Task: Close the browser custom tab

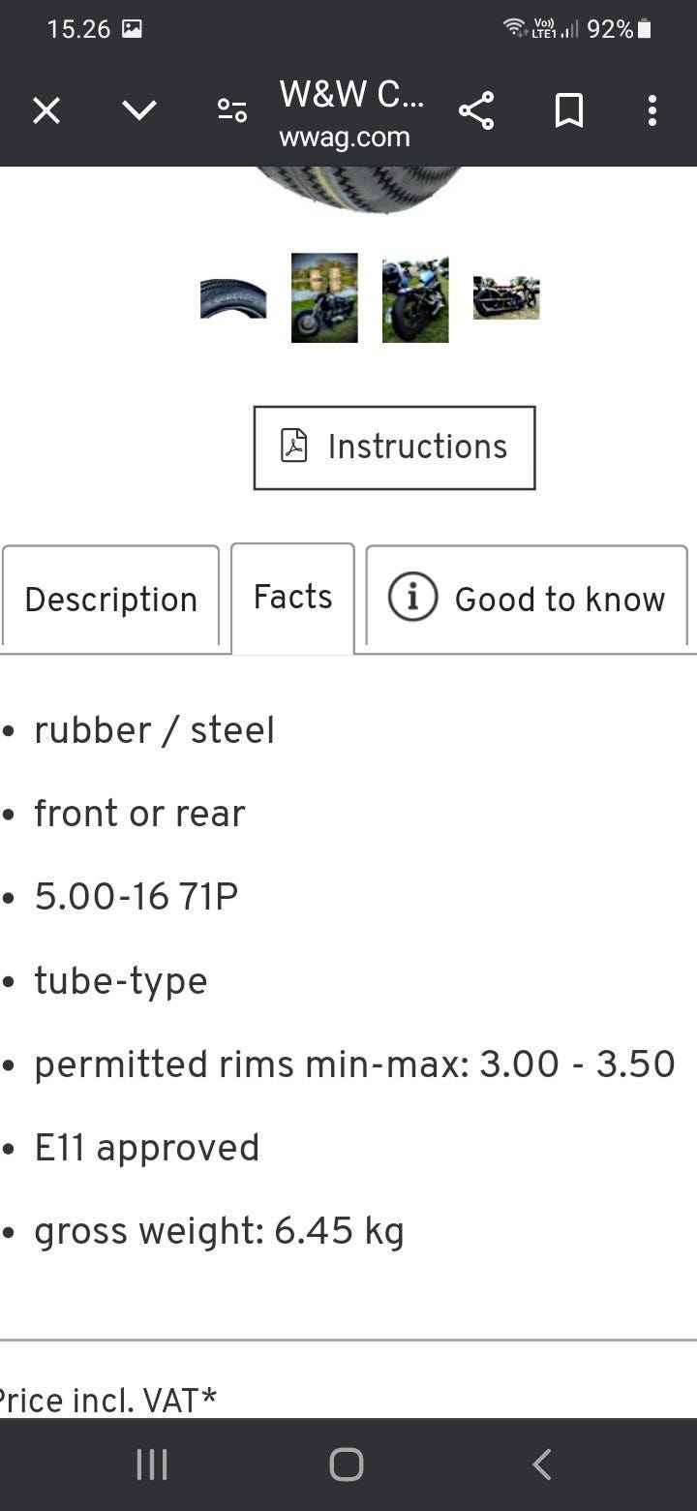Action: 46,111
